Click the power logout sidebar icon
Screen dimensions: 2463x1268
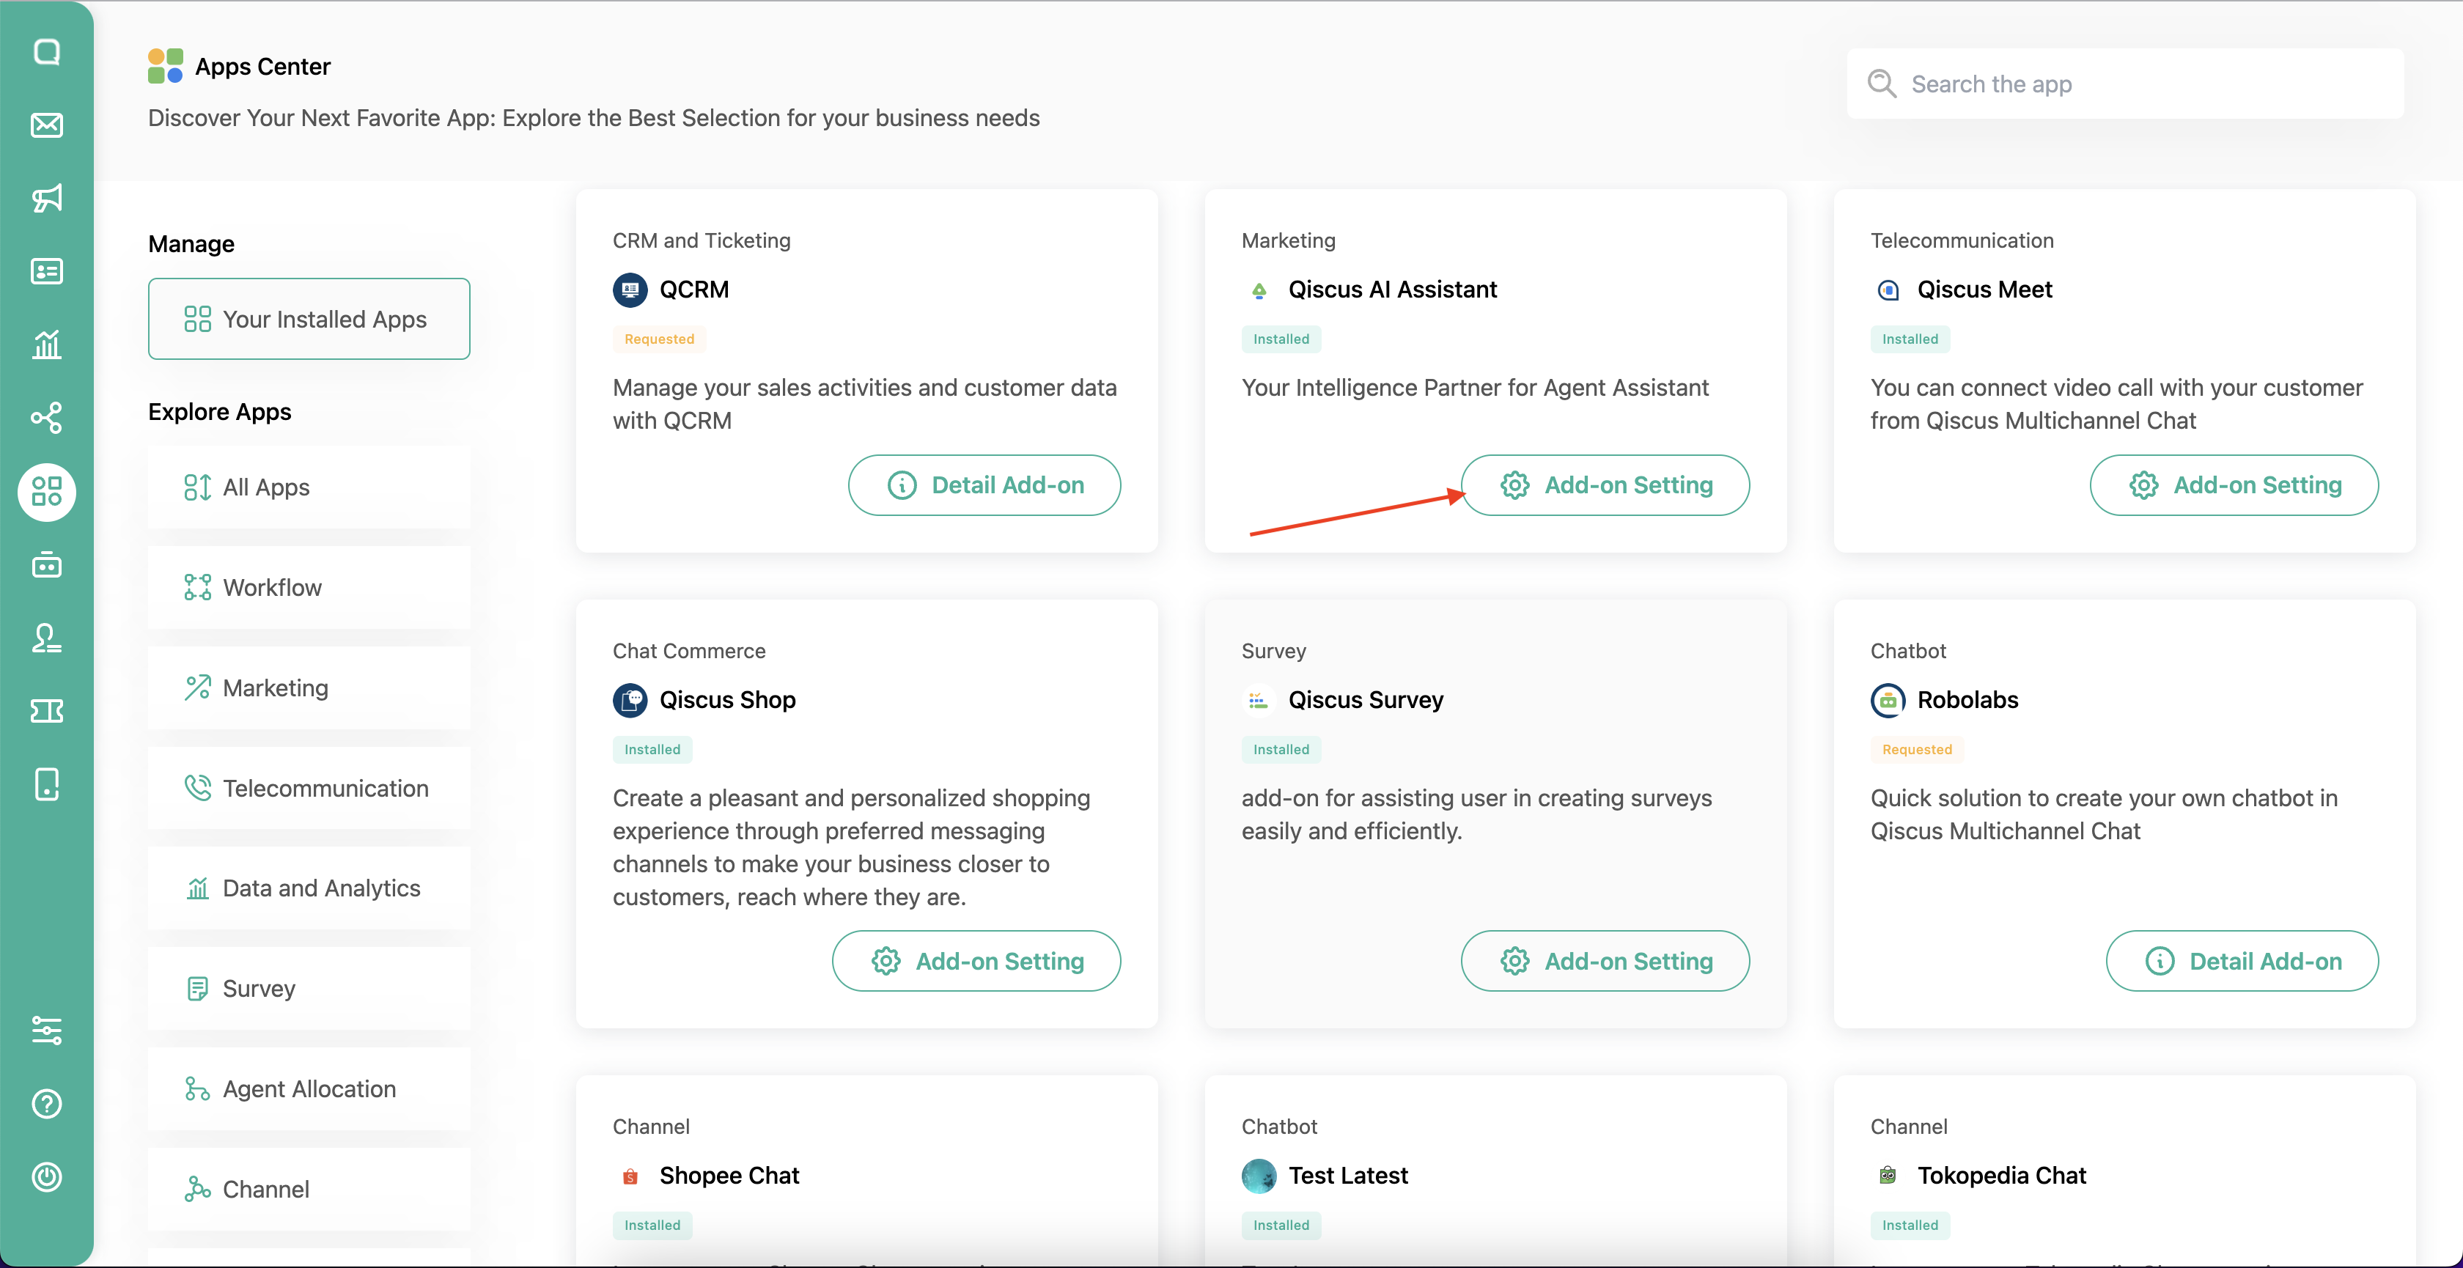(47, 1177)
